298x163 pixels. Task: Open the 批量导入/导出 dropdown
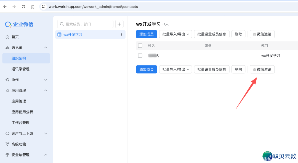(x=175, y=34)
